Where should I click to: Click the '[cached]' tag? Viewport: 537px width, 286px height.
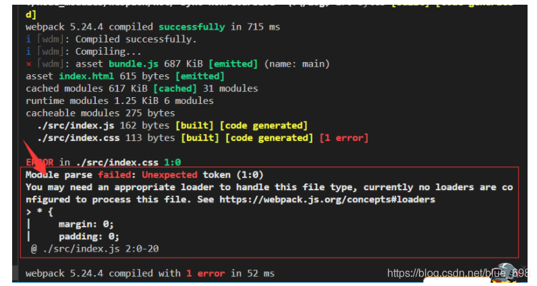(x=175, y=88)
